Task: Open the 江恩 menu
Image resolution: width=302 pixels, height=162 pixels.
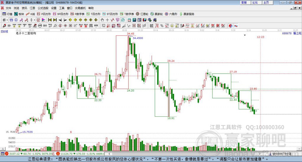Action: coord(32,8)
